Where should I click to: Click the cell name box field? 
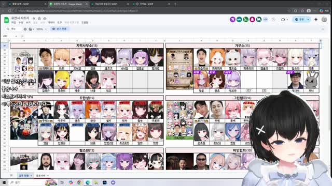(x=8, y=36)
